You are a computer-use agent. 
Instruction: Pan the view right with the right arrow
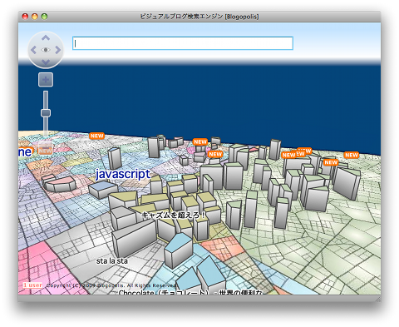click(x=57, y=50)
